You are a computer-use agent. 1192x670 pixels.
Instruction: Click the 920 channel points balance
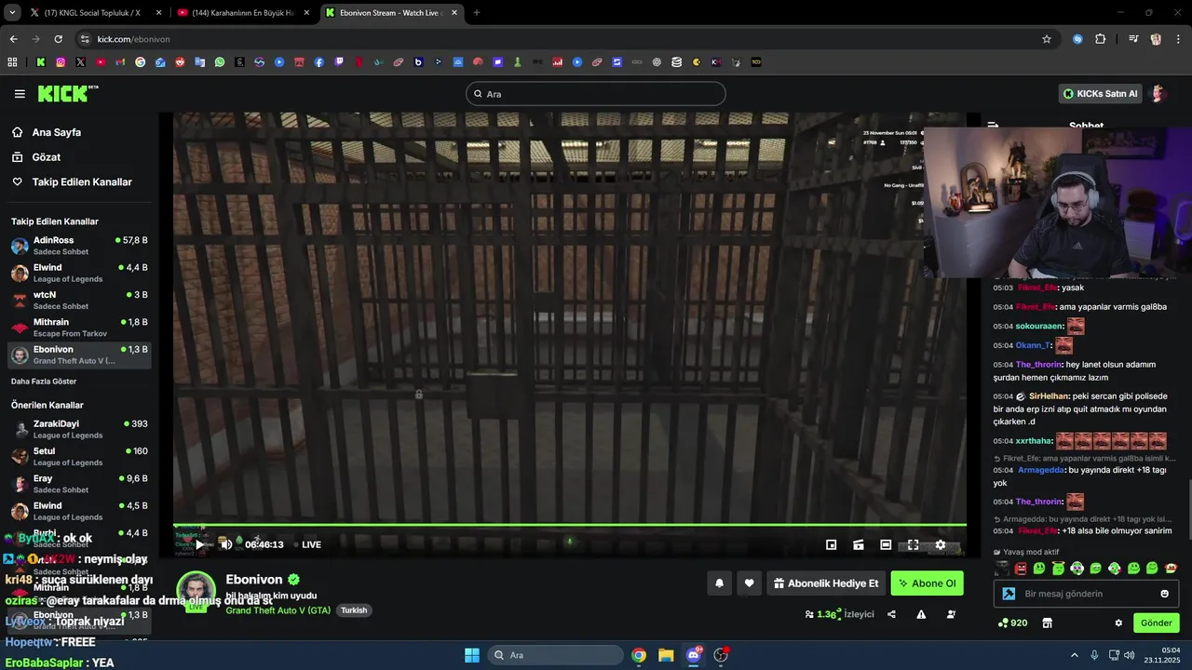(x=1012, y=623)
